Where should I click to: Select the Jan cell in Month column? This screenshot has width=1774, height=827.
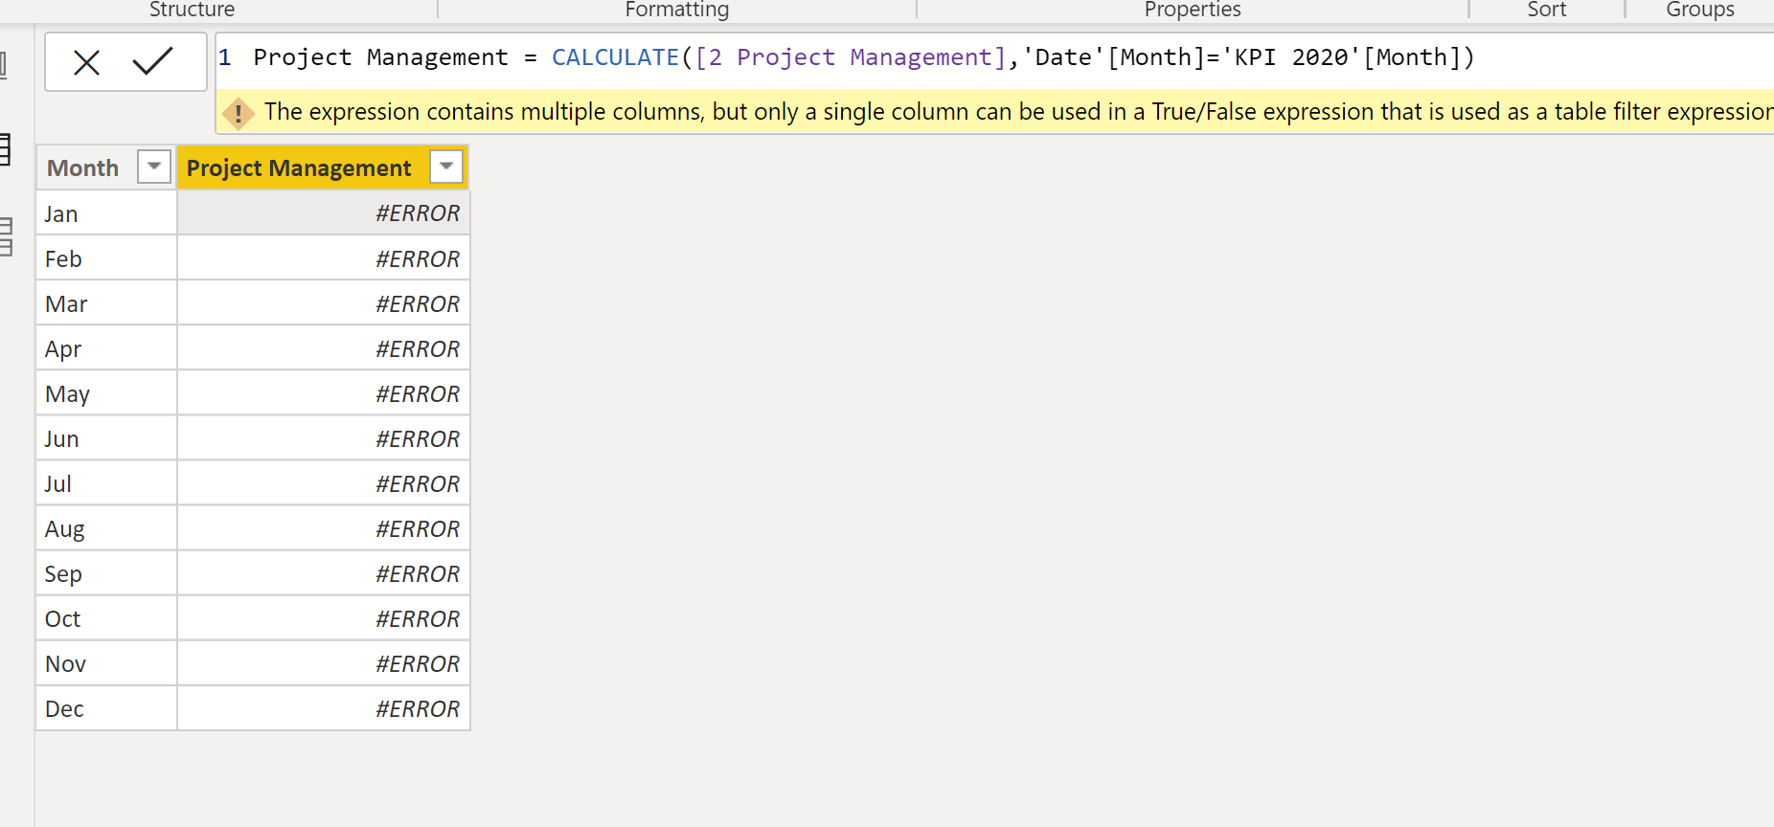106,213
